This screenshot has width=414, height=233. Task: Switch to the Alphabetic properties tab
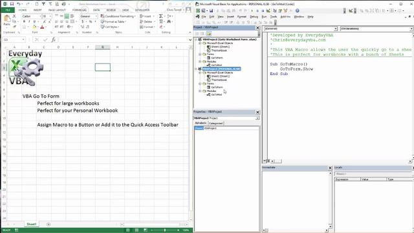pyautogui.click(x=201, y=123)
